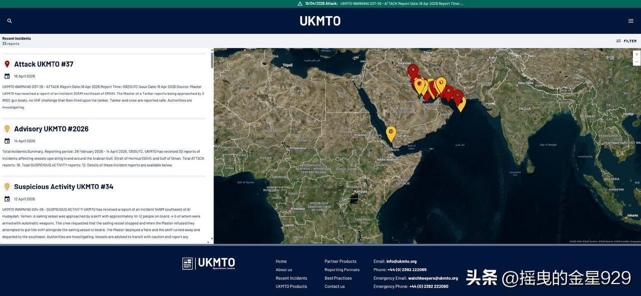Open Best Practices footer link

(x=338, y=278)
